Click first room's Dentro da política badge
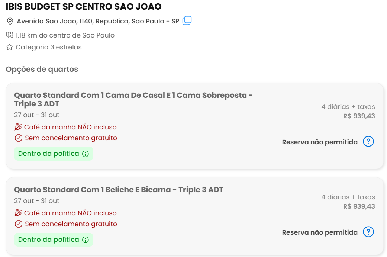Viewport: 387px width, 257px height. 54,154
